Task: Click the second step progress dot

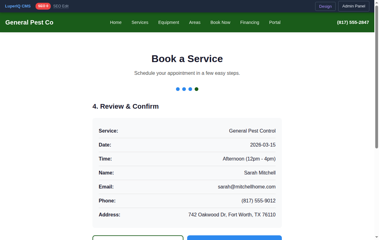Action: [184, 89]
